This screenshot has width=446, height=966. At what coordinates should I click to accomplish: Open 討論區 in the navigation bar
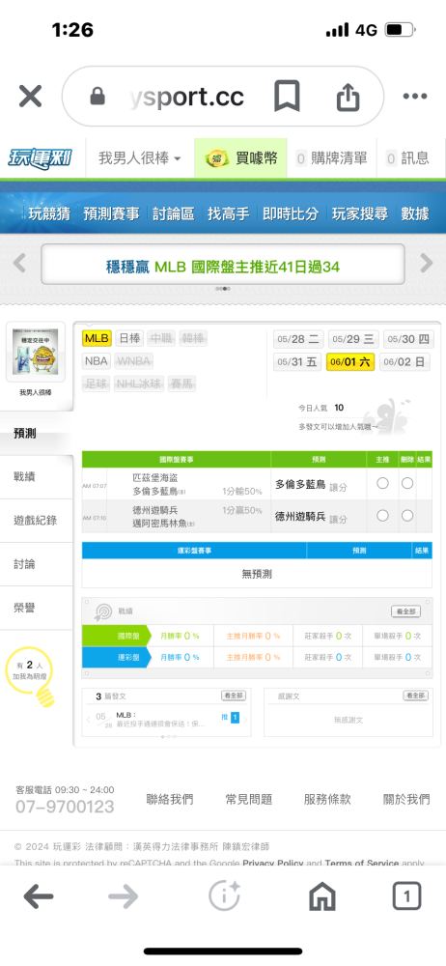pos(174,213)
